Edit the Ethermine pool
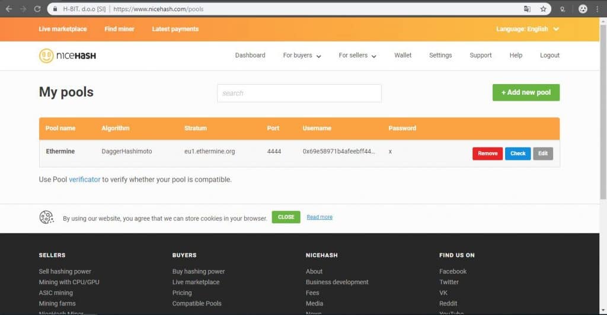 [x=543, y=153]
